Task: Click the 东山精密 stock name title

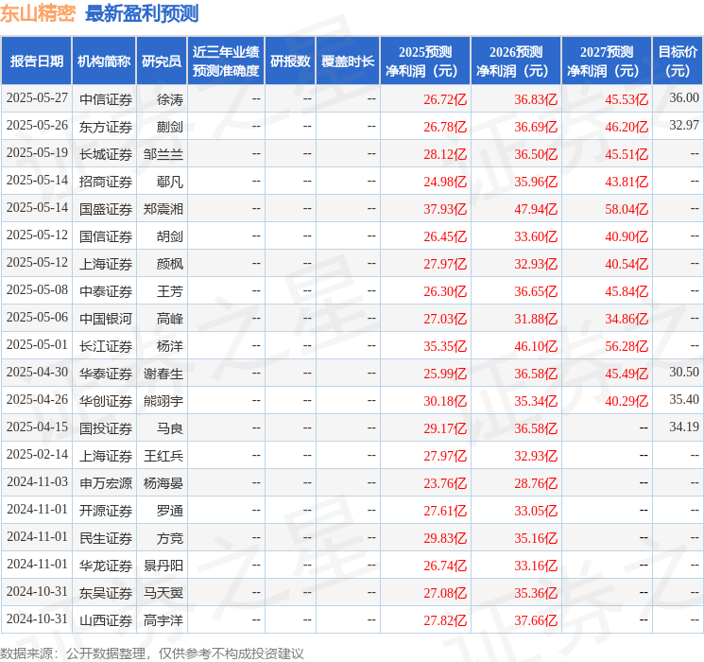Action: point(39,13)
